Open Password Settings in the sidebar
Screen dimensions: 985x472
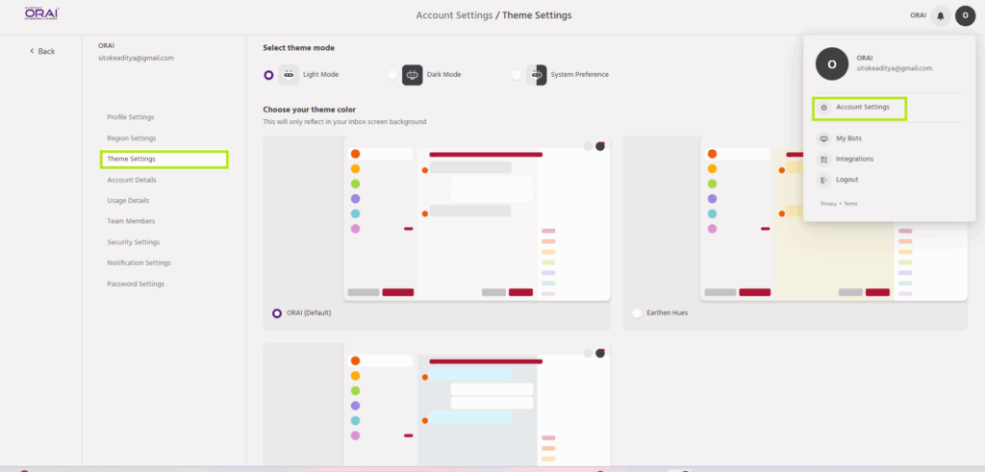point(136,285)
